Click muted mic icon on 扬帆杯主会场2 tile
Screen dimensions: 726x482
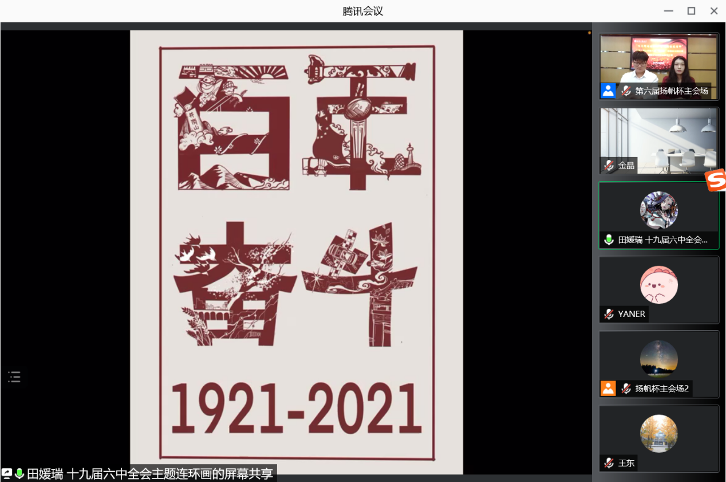pos(627,389)
